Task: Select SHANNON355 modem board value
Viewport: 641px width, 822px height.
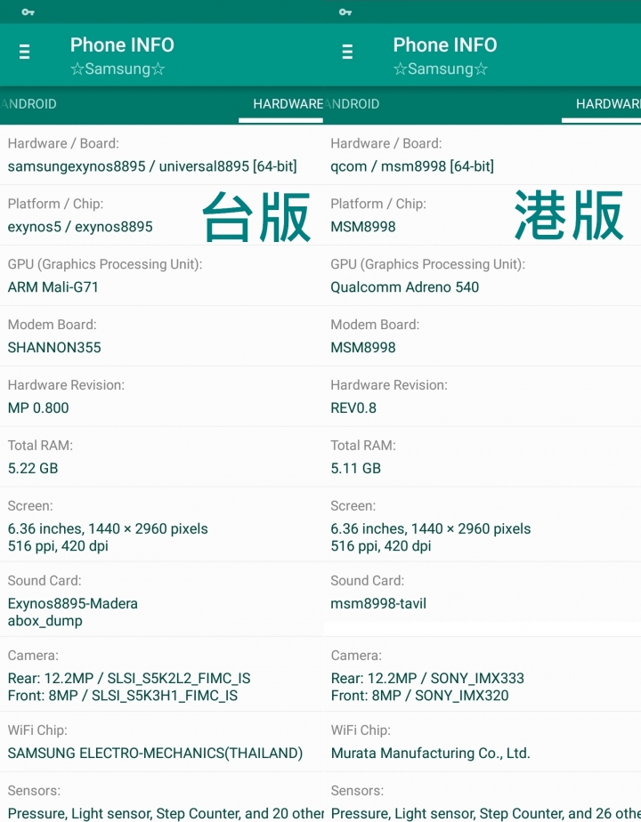Action: pyautogui.click(x=54, y=348)
